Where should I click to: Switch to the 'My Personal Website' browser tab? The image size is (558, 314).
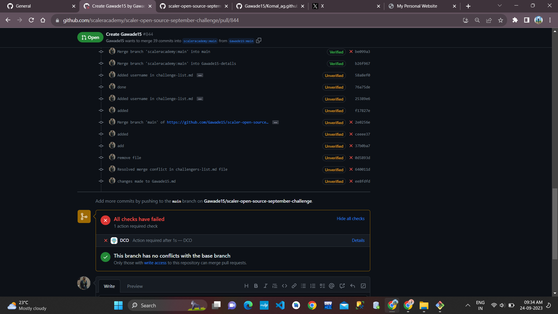(x=417, y=6)
